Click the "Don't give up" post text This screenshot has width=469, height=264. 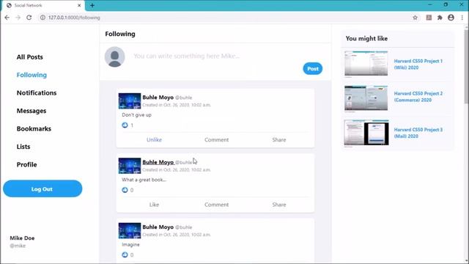click(x=137, y=115)
